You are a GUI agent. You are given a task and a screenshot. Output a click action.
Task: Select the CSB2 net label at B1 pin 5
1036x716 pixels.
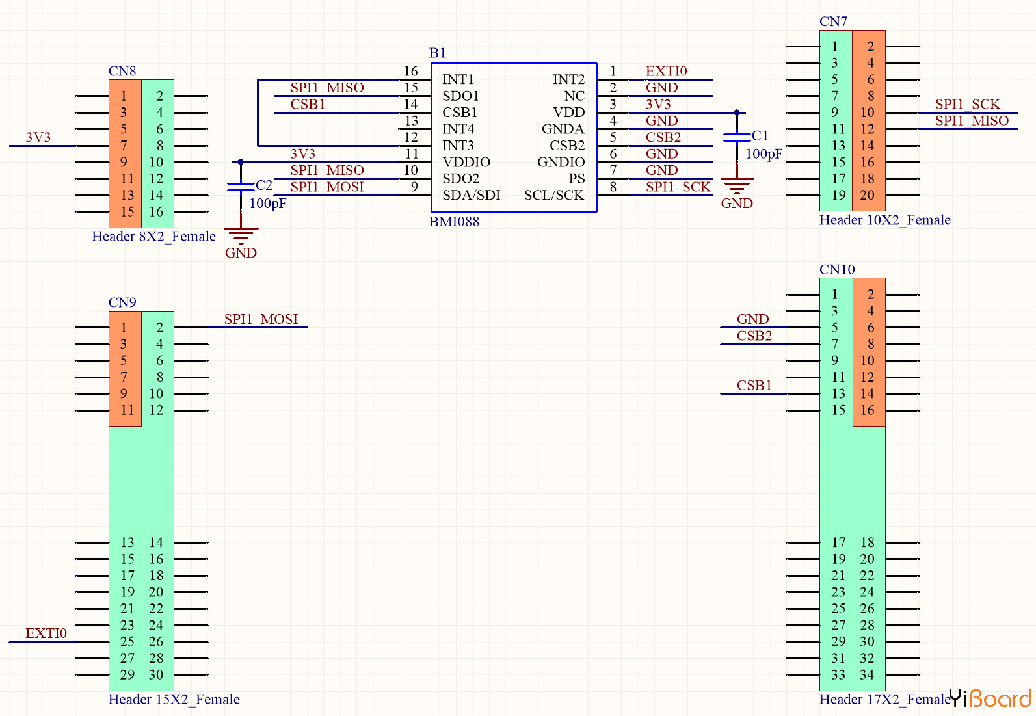[663, 137]
